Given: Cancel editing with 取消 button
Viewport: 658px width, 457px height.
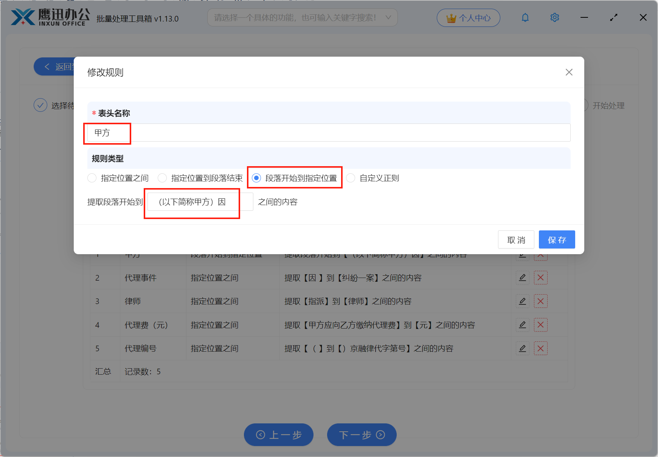Looking at the screenshot, I should click(516, 239).
